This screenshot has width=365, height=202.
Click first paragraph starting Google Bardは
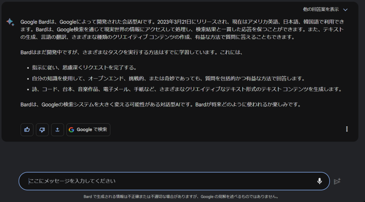[182, 30]
